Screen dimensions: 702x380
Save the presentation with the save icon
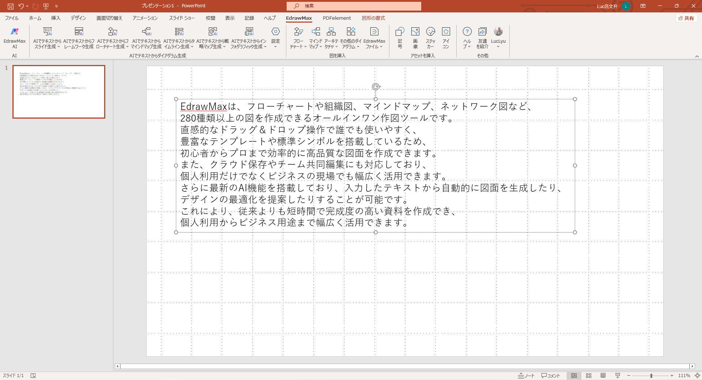point(11,6)
